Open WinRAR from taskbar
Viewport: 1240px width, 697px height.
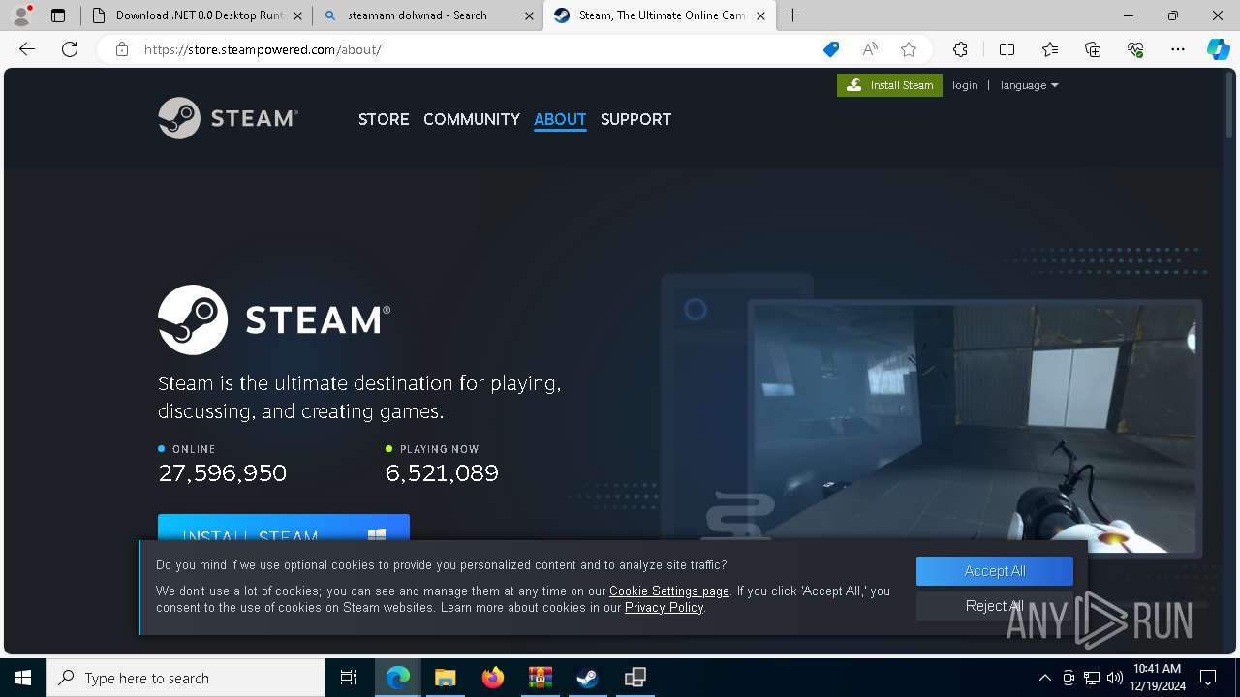click(x=541, y=678)
